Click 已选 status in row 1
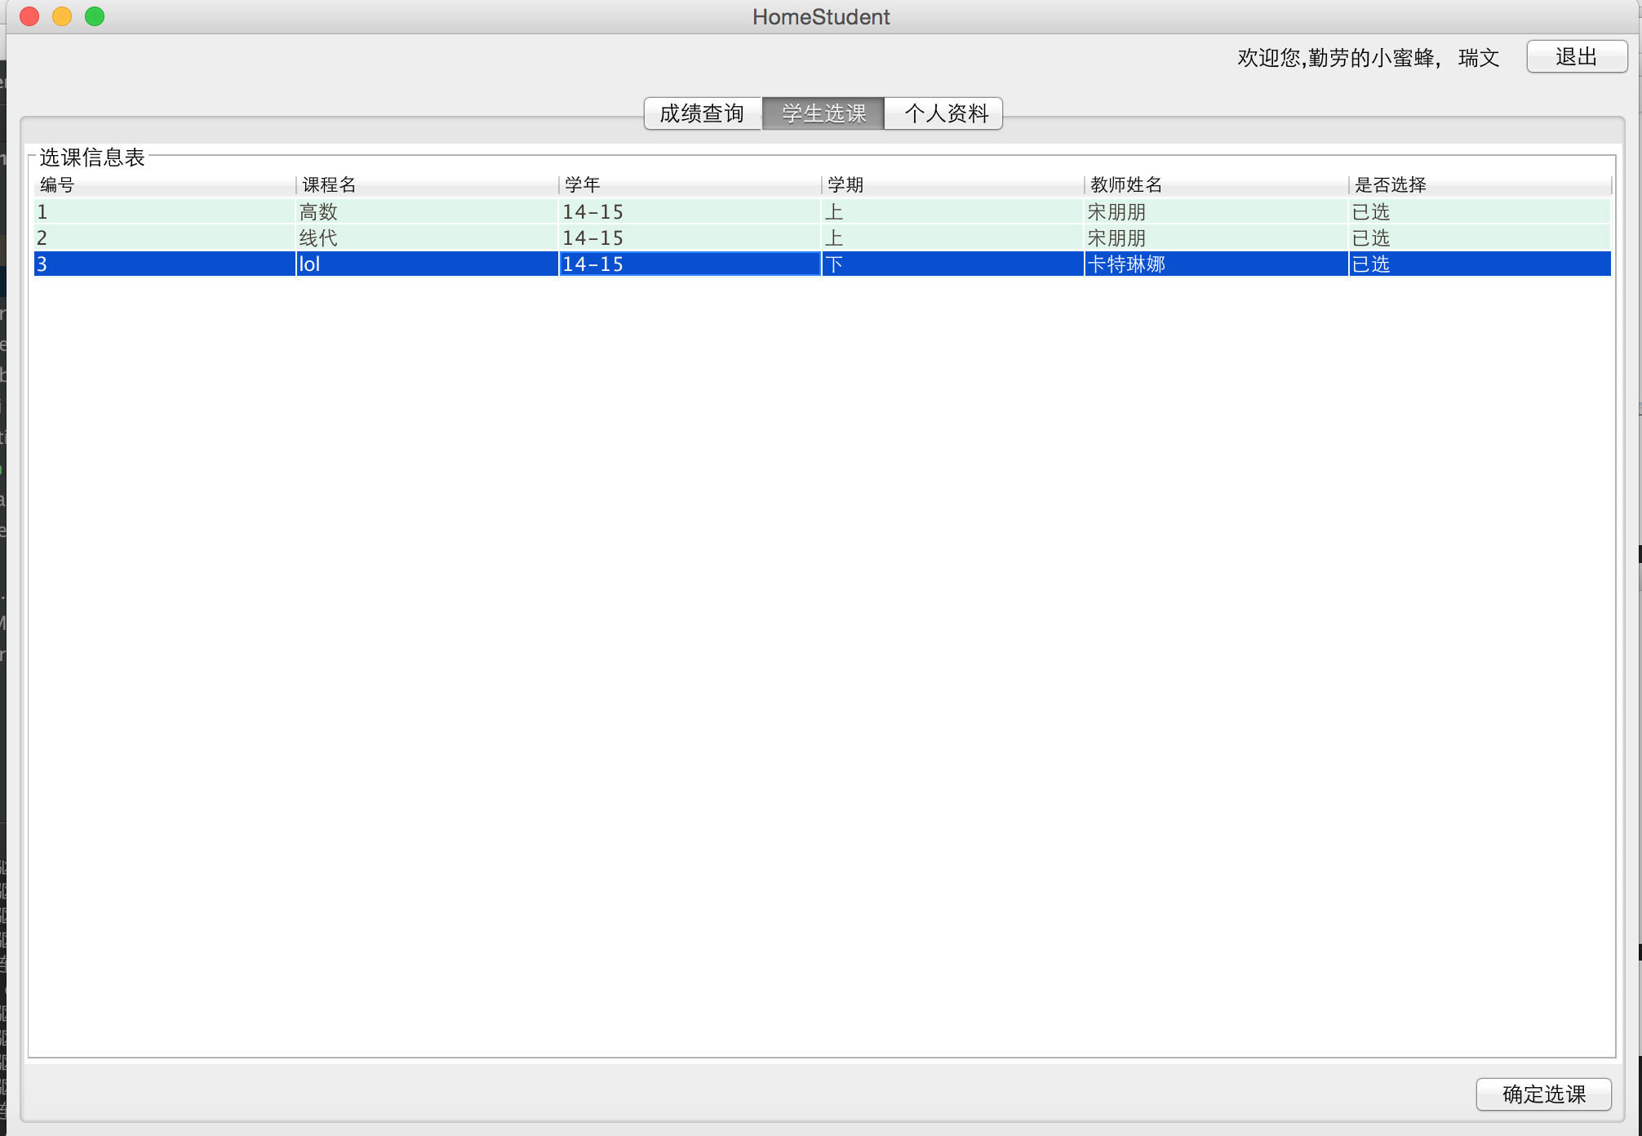This screenshot has height=1136, width=1642. point(1371,212)
